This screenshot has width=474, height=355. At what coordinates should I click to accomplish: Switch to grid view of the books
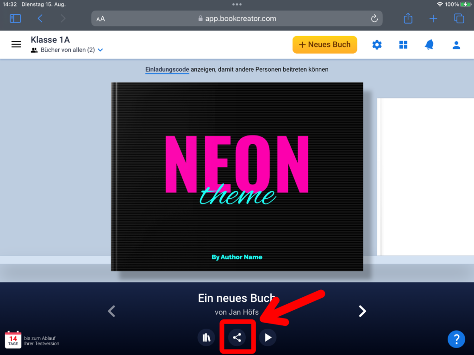(x=403, y=45)
